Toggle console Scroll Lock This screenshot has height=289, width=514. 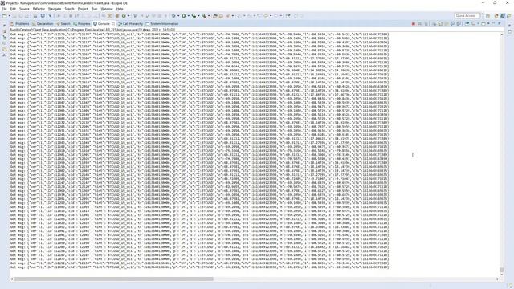(x=440, y=23)
